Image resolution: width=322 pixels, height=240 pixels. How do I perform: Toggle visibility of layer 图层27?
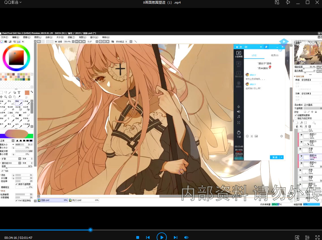tap(301, 135)
